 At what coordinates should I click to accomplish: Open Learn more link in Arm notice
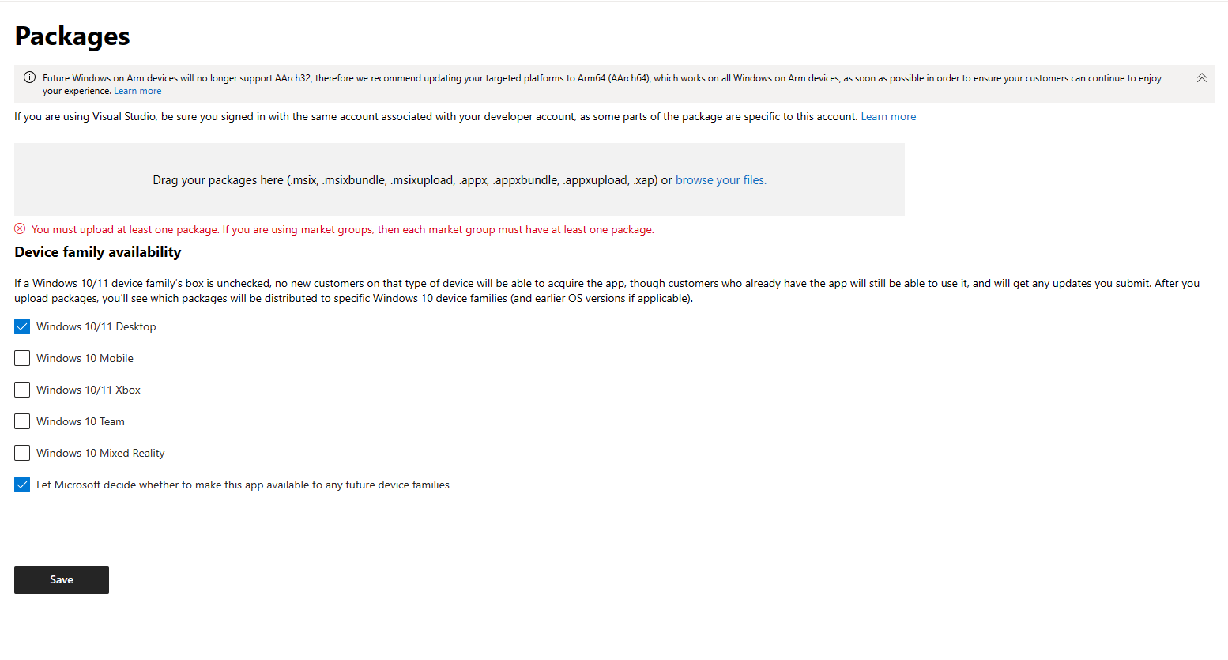137,91
